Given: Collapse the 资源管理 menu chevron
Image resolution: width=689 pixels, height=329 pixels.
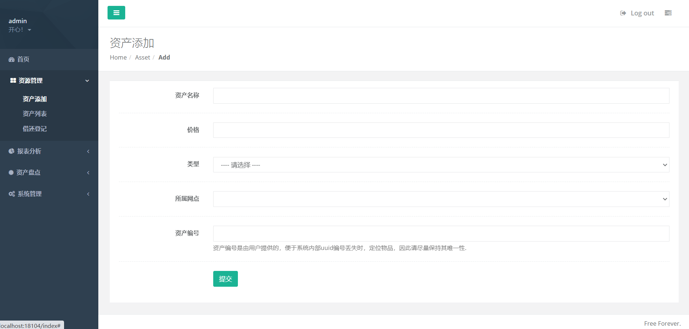Looking at the screenshot, I should coord(87,81).
